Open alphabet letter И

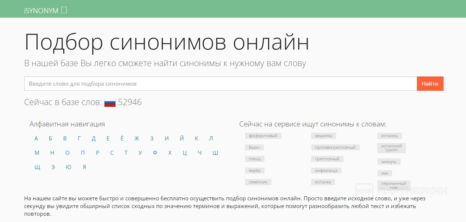(167, 139)
